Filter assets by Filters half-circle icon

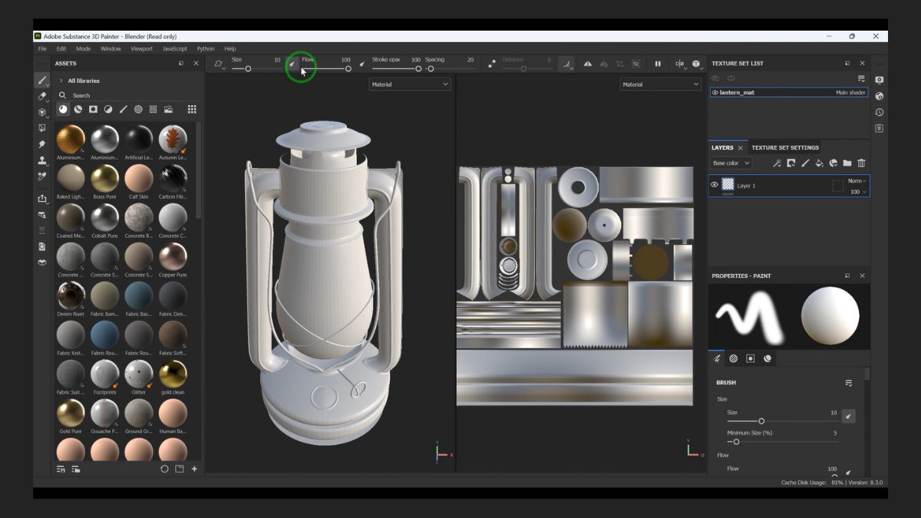[x=108, y=110]
